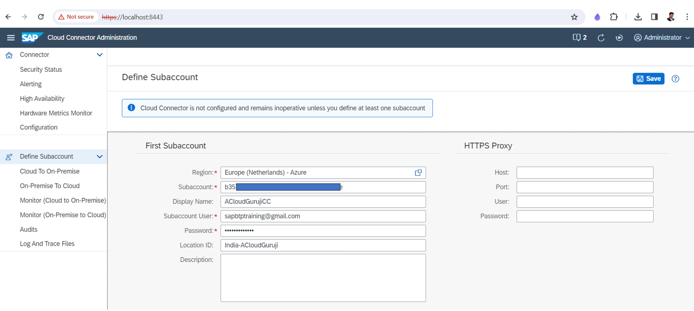The image size is (694, 311).
Task: Select Log And Trace Files
Action: [47, 244]
